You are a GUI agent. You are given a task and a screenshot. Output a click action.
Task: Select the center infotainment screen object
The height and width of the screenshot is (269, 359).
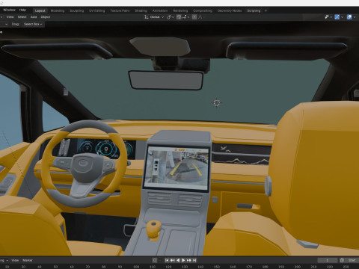click(177, 168)
